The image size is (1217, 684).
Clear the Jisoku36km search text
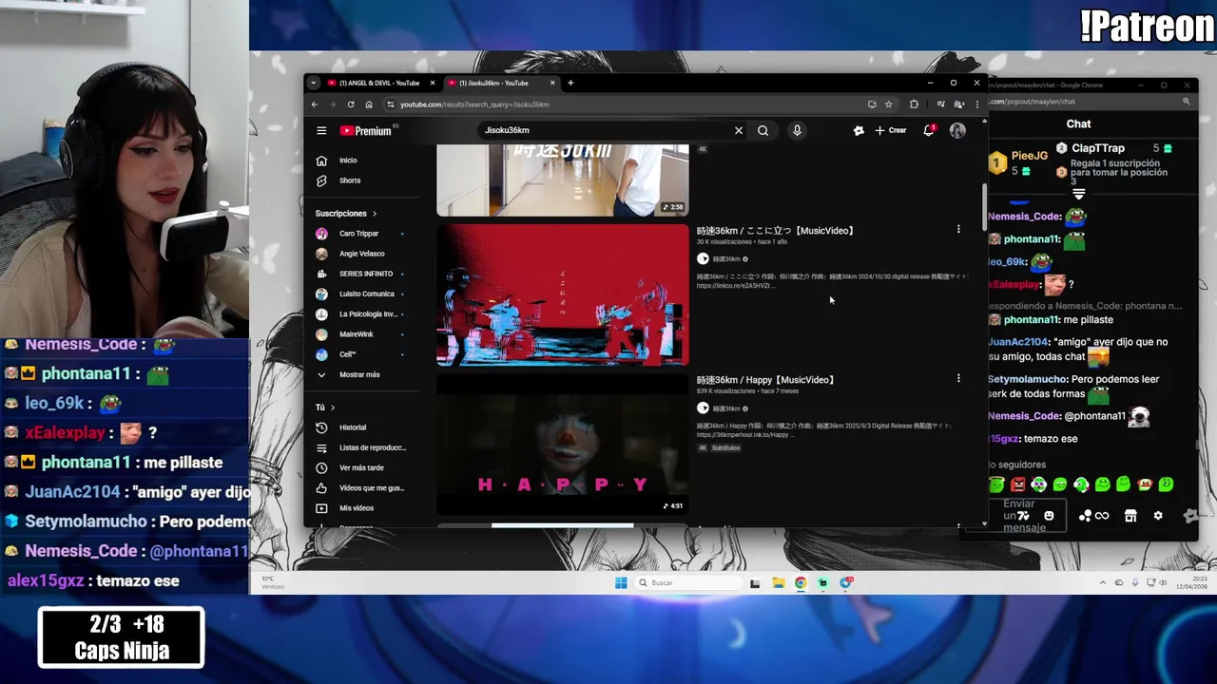[738, 130]
